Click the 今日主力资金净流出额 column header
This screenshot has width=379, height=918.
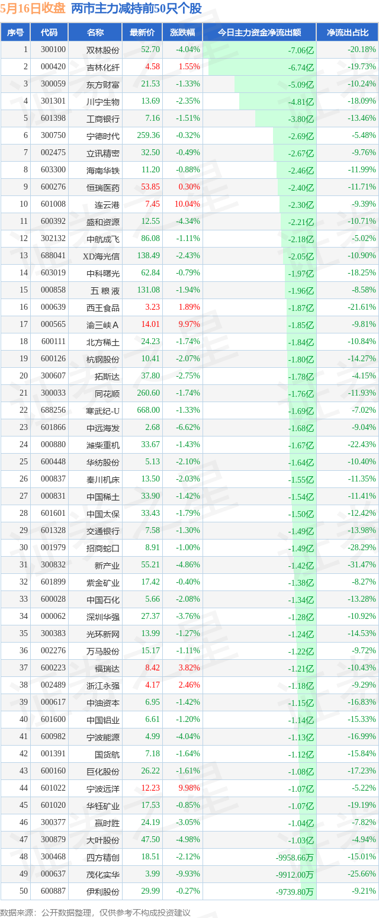click(259, 33)
